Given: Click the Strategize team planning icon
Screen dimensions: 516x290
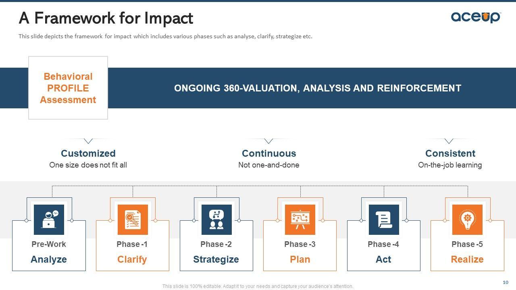Looking at the screenshot, I should point(216,220).
